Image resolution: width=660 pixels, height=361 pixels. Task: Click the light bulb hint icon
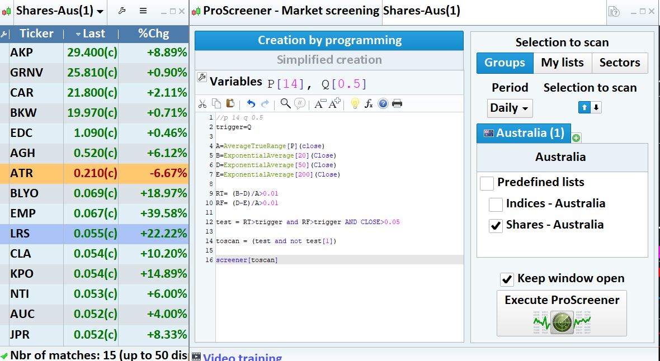[355, 103]
